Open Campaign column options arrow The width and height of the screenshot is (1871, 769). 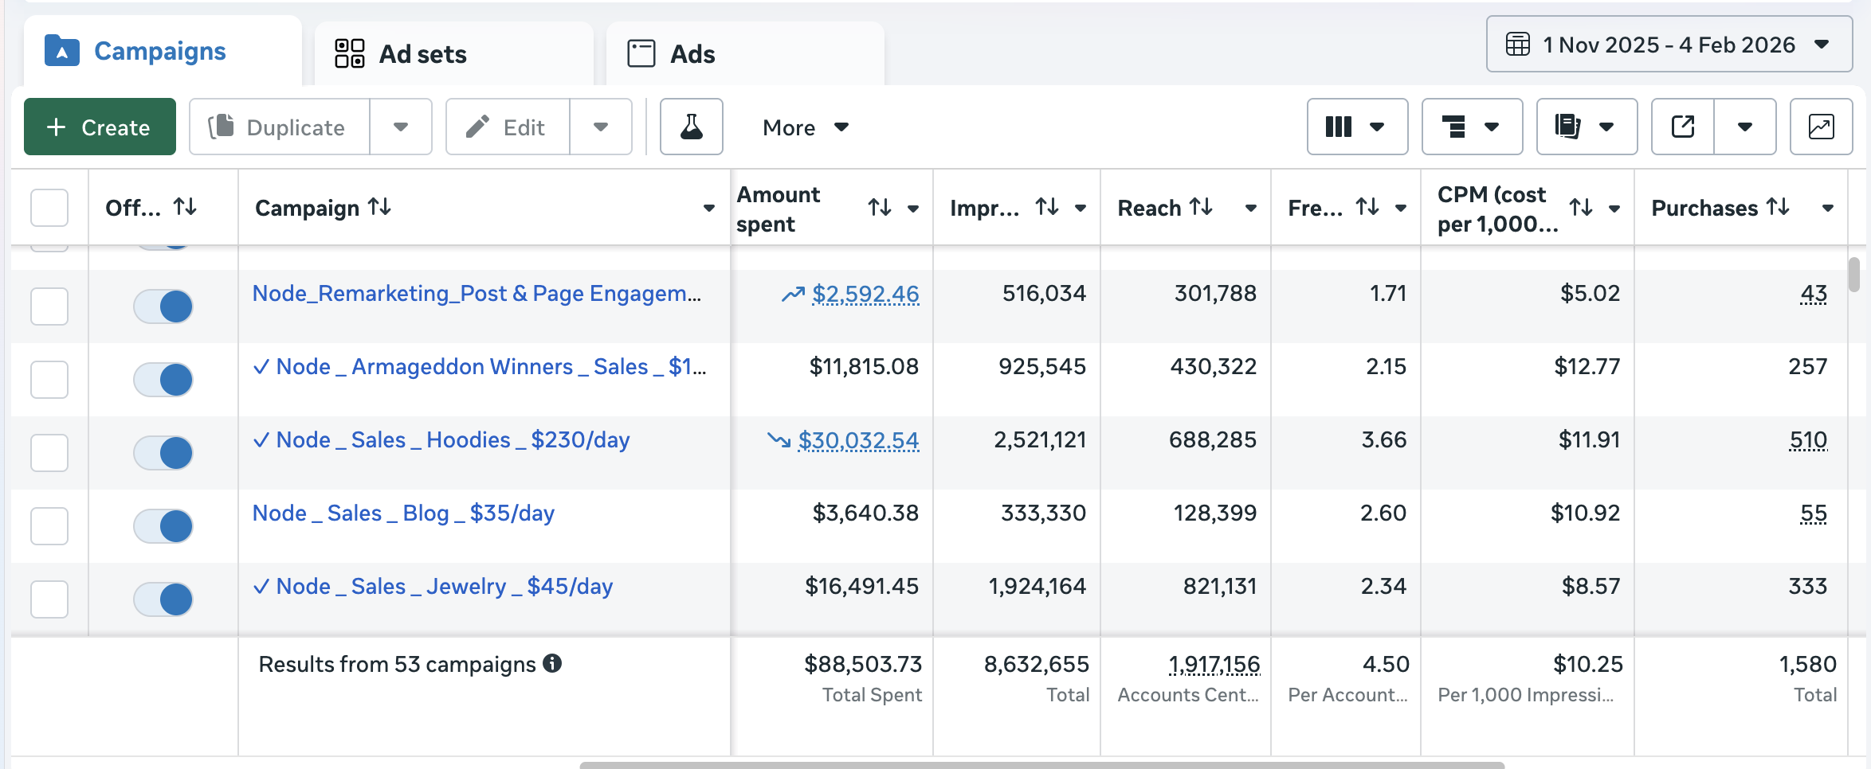(708, 209)
